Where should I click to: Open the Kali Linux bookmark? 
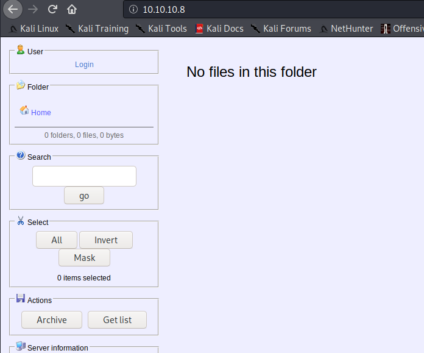point(34,29)
